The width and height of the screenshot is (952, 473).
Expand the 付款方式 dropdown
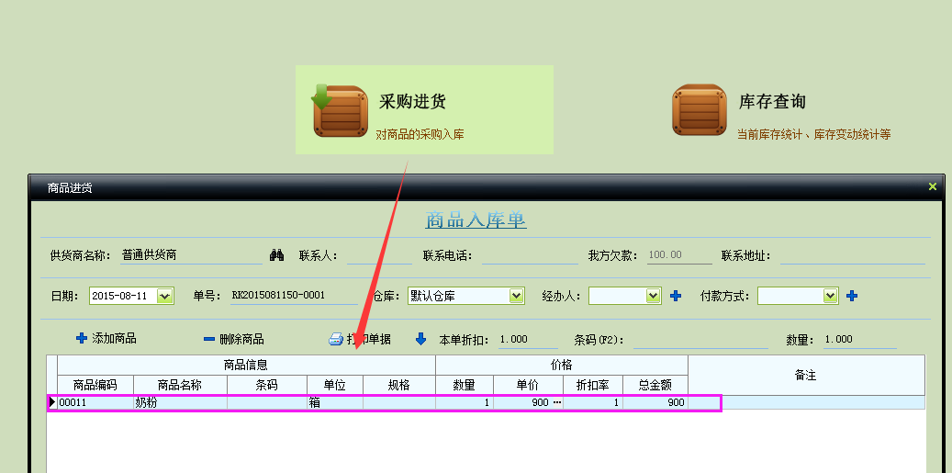[831, 296]
